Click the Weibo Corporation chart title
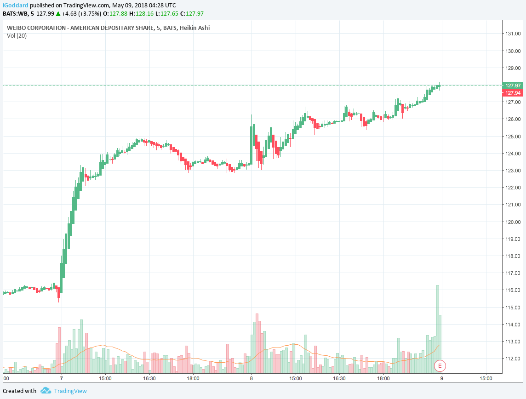 109,28
